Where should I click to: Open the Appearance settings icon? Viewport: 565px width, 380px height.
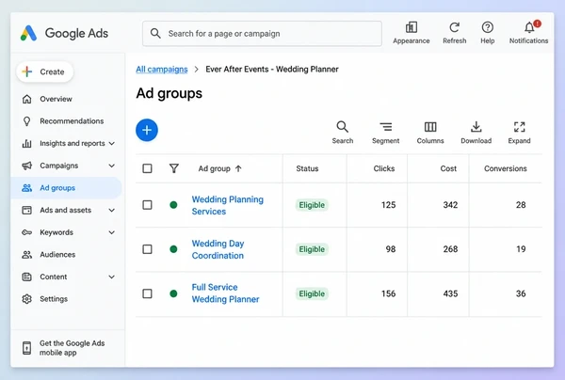[412, 27]
